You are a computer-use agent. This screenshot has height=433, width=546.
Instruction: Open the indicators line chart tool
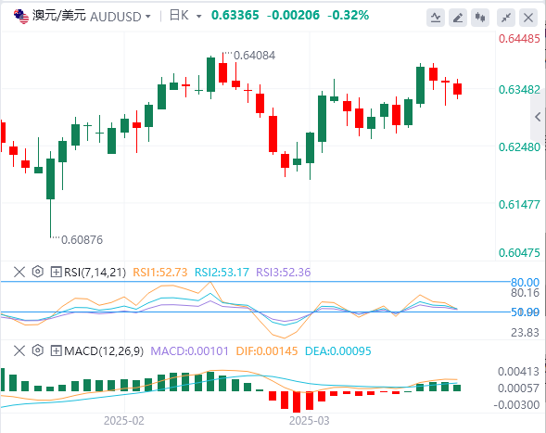point(436,18)
